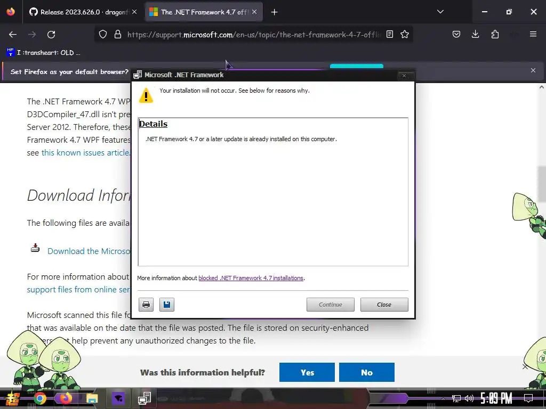Open a new tab with plus button
This screenshot has width=546, height=409.
275,12
